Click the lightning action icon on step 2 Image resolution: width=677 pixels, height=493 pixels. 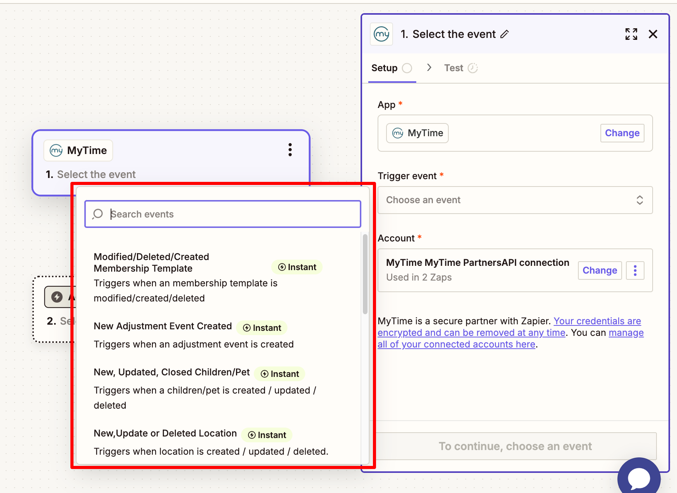tap(57, 297)
